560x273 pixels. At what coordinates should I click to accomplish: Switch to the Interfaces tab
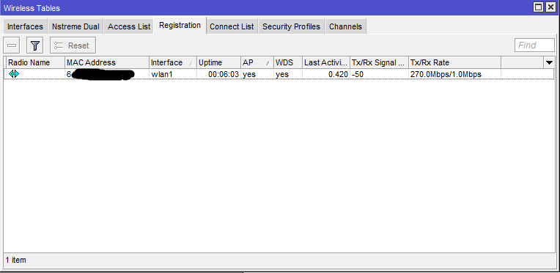(25, 26)
